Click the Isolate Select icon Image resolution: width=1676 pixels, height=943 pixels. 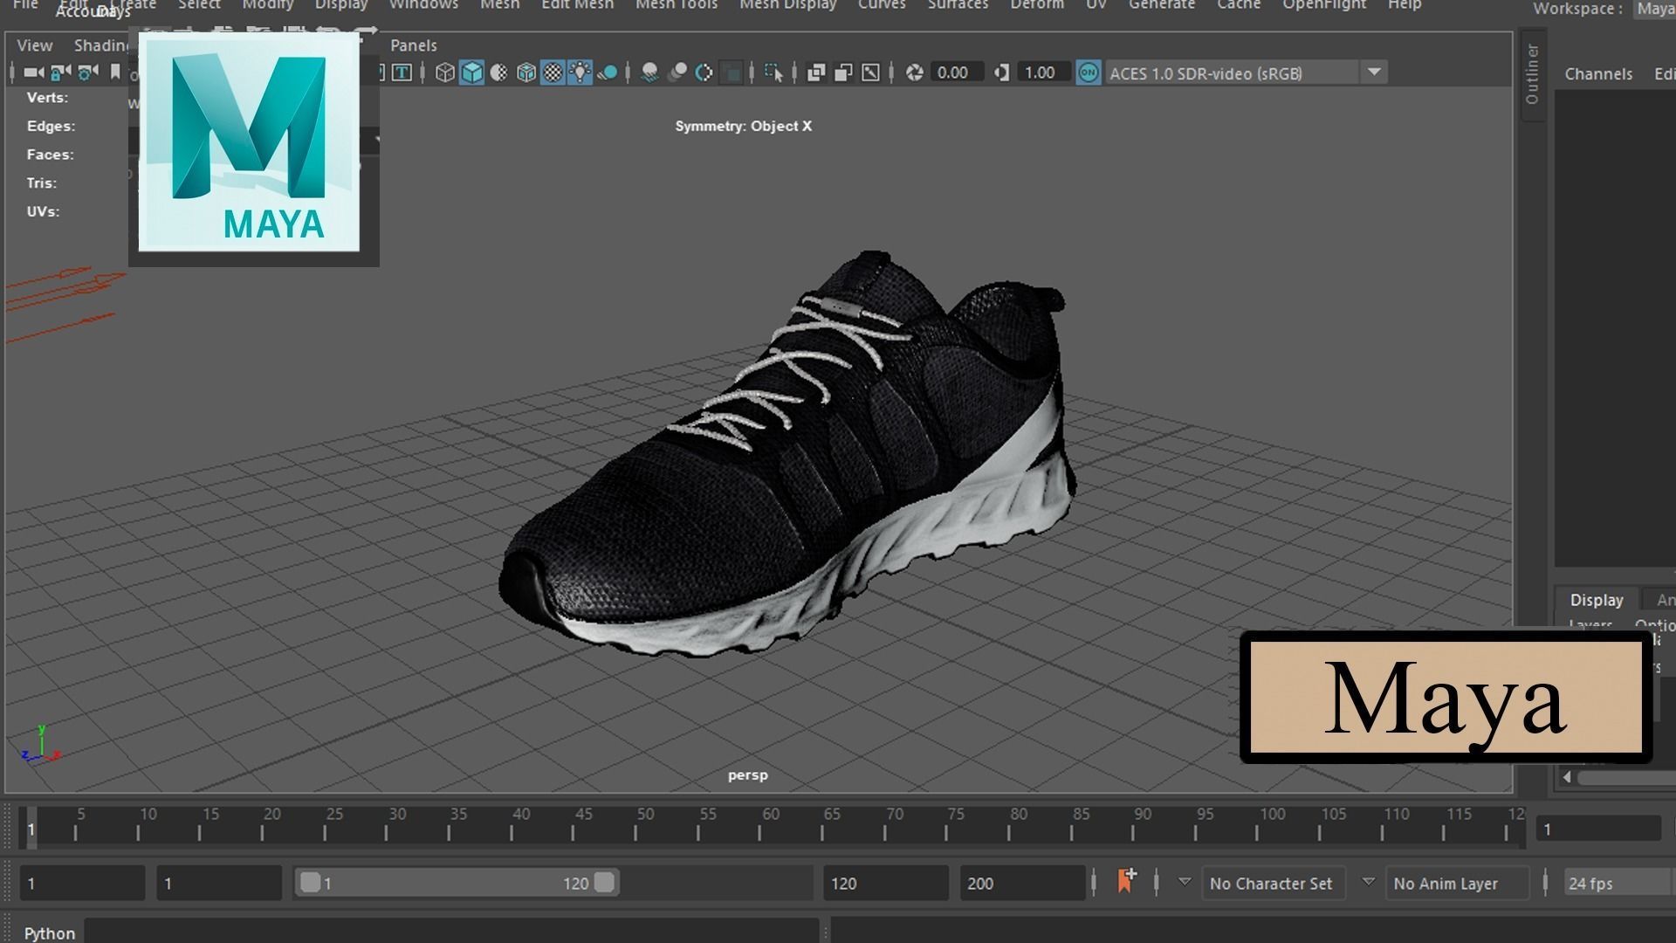pos(773,72)
